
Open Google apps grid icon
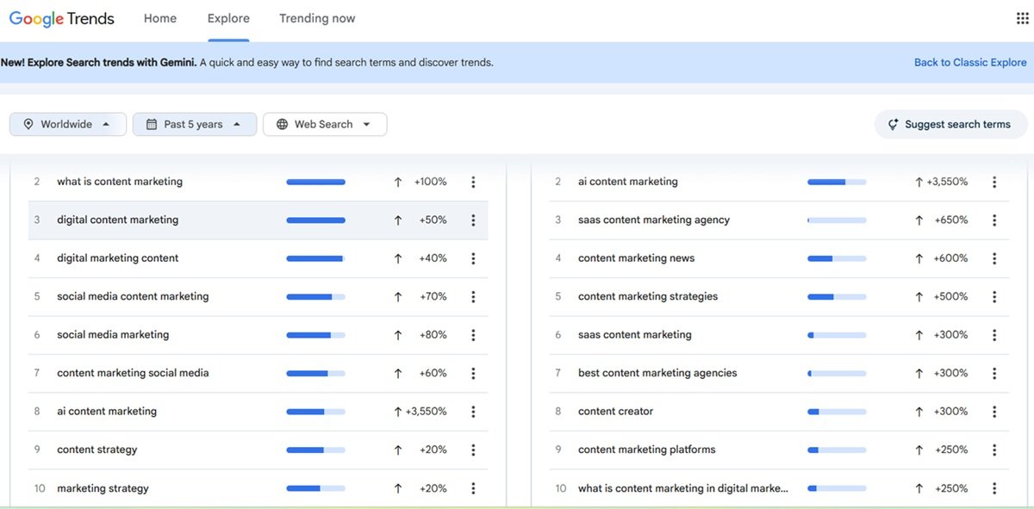click(1022, 18)
